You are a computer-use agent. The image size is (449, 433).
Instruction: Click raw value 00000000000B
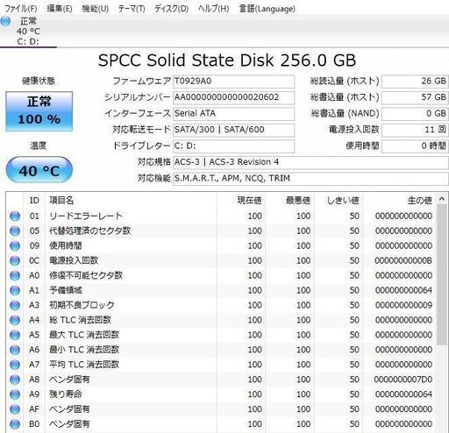(x=403, y=260)
